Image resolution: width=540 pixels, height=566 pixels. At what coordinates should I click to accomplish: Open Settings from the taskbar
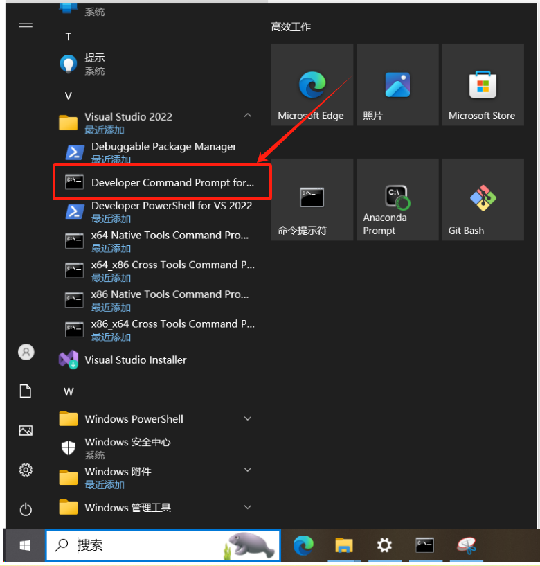click(384, 545)
